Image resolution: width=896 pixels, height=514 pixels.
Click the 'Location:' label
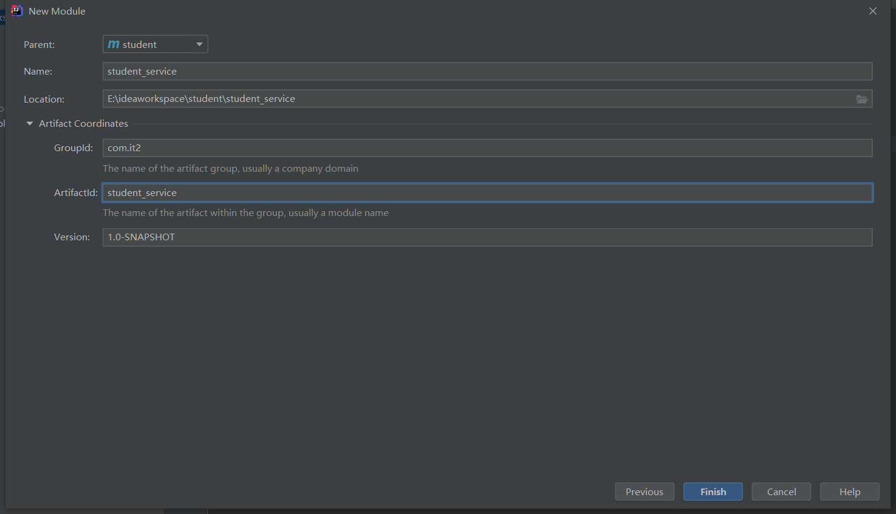pyautogui.click(x=44, y=99)
